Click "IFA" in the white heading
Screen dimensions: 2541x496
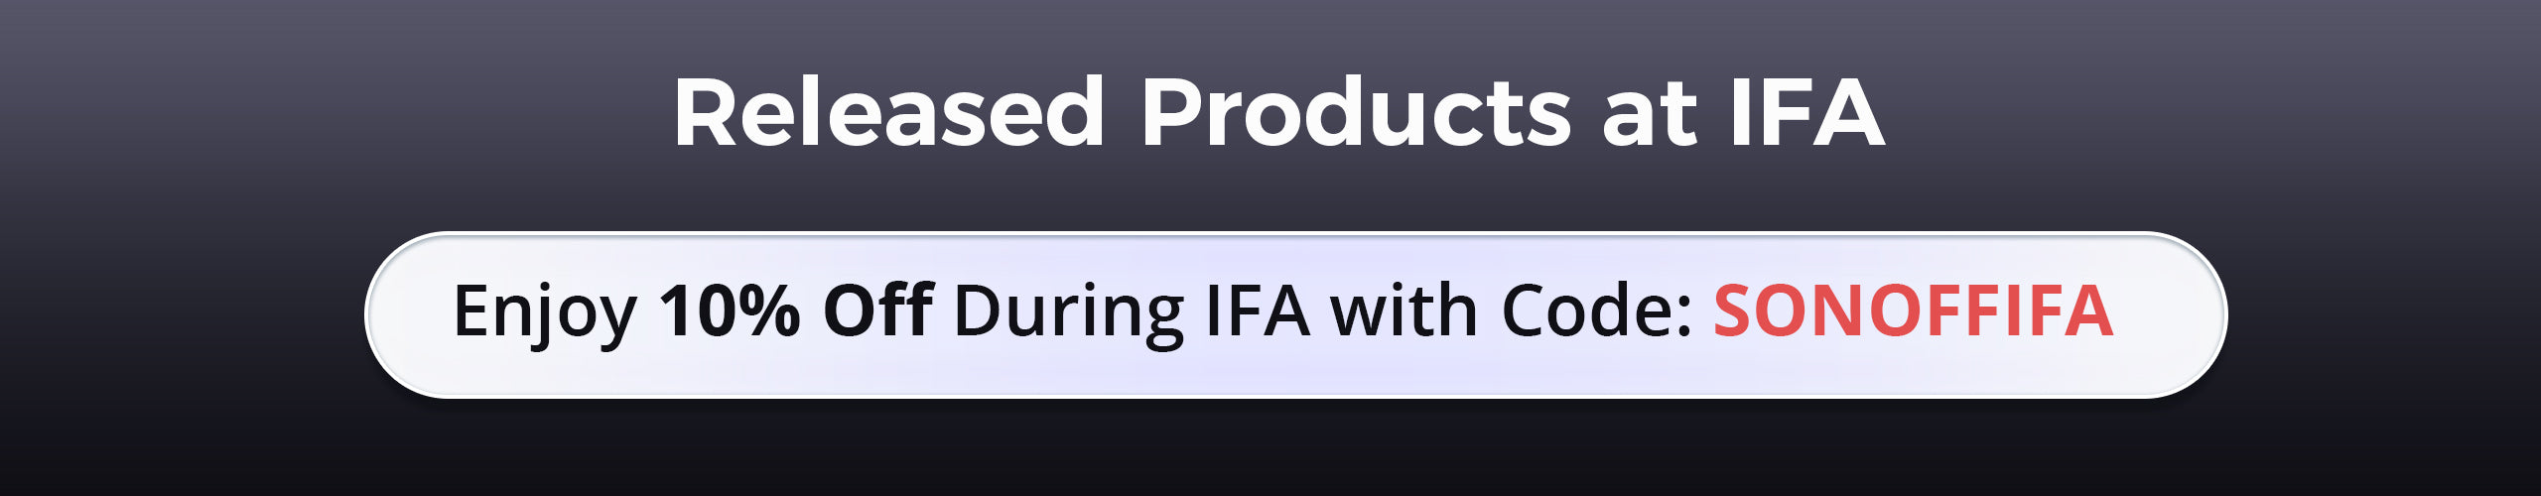[1805, 113]
